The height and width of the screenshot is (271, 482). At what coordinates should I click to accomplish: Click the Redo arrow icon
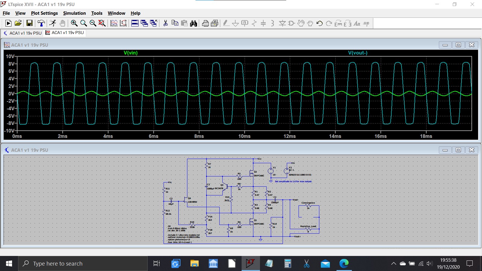(x=329, y=23)
